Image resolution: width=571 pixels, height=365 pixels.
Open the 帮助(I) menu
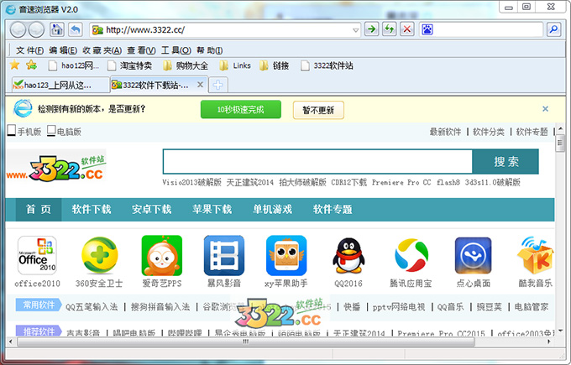210,50
